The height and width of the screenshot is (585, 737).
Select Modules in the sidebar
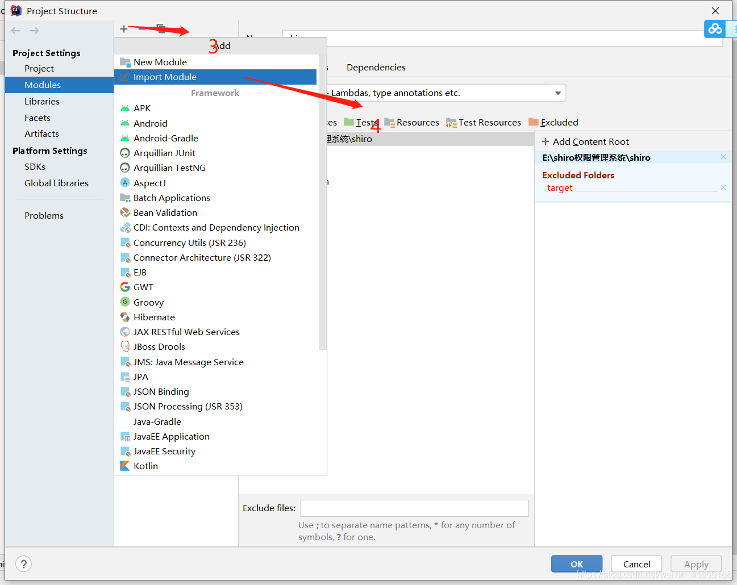(59, 85)
